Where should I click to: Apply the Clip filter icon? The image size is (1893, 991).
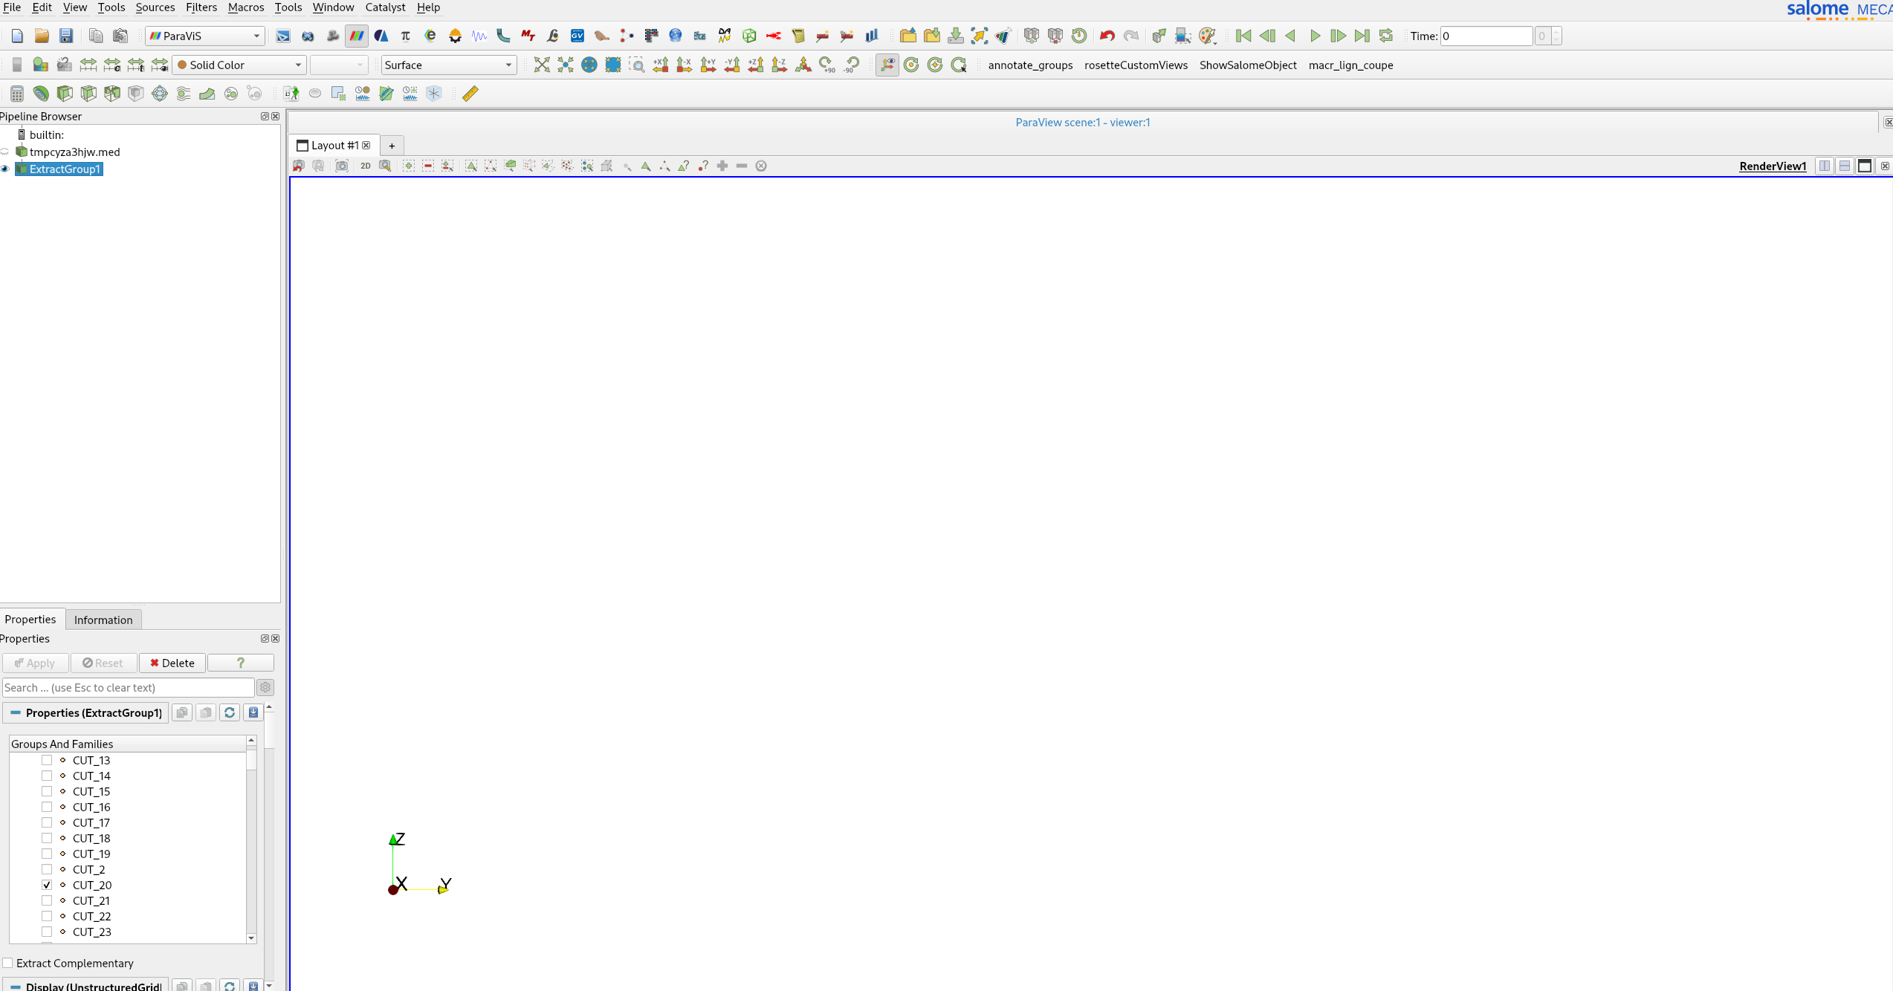tap(65, 94)
